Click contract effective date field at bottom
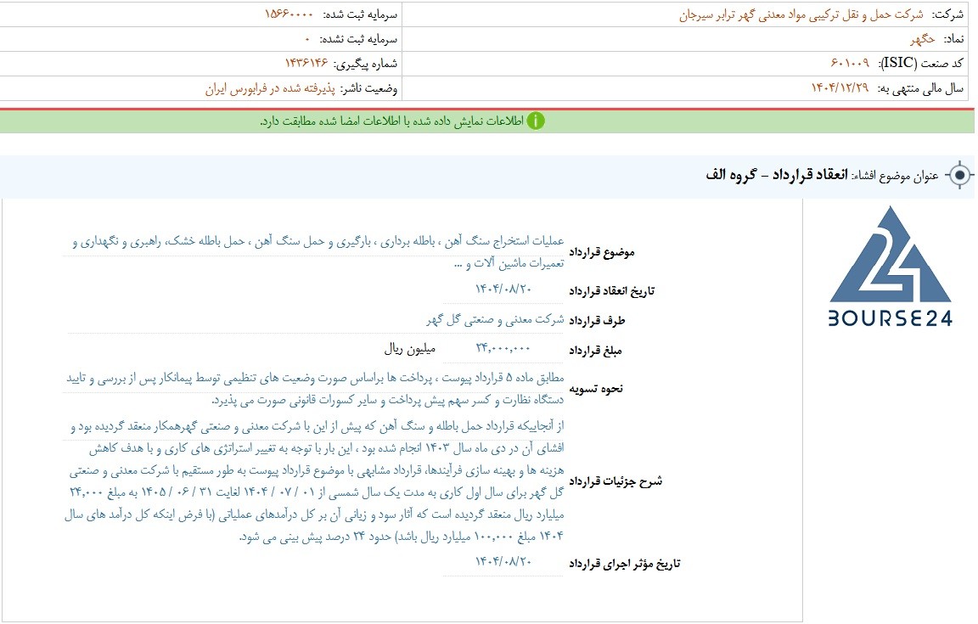This screenshot has height=624, width=978. pos(503,562)
